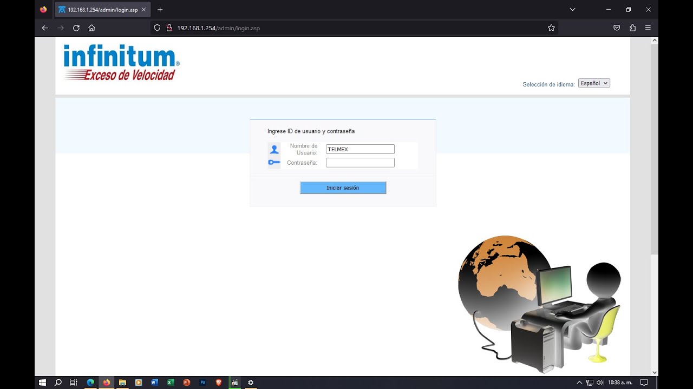The width and height of the screenshot is (693, 389).
Task: Open the list all tabs chevron
Action: (x=572, y=9)
